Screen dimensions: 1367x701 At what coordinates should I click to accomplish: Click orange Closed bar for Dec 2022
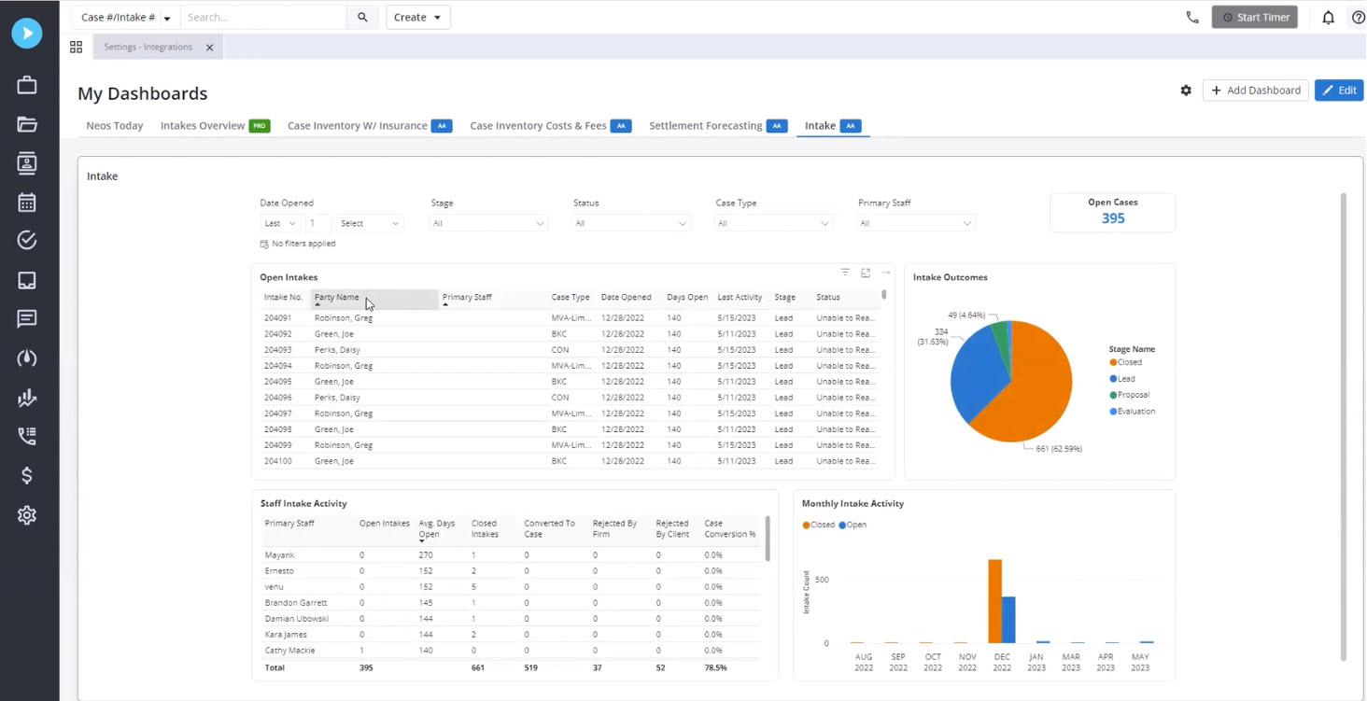994,601
